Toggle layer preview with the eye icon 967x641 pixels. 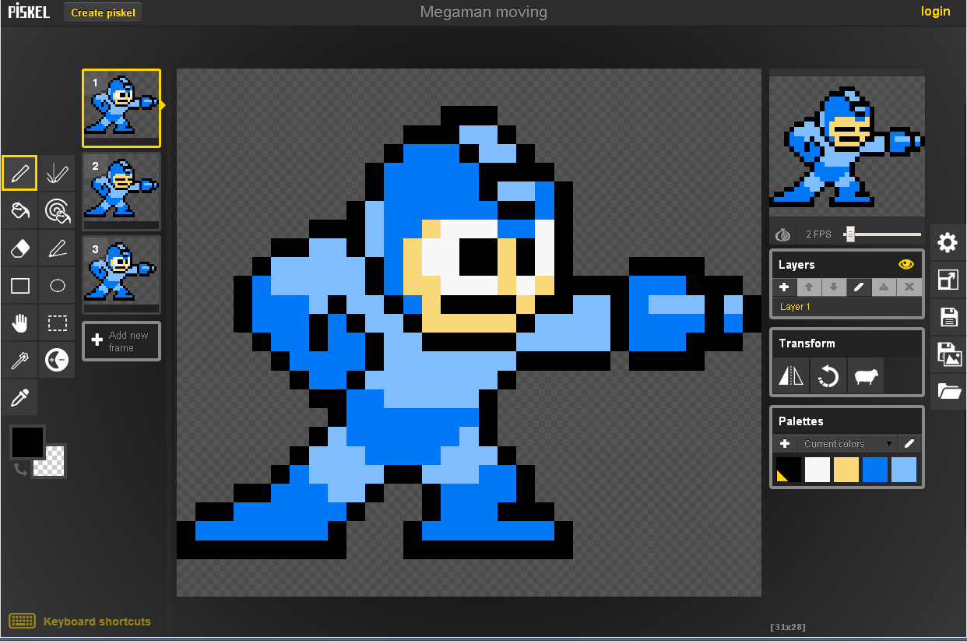point(905,265)
